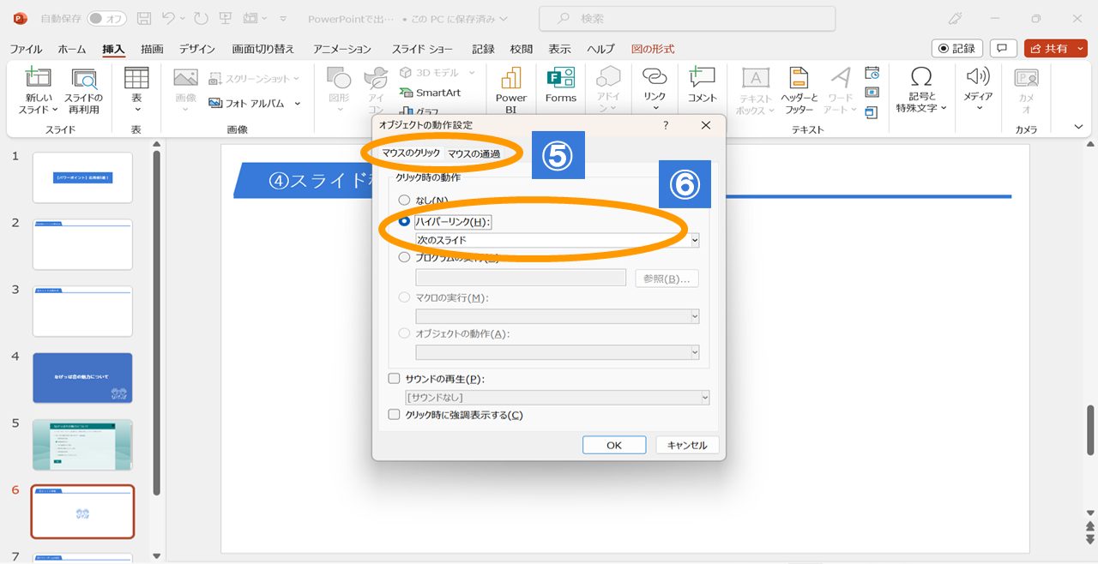Select the Run program (プログラムの実行) radio button

point(404,256)
